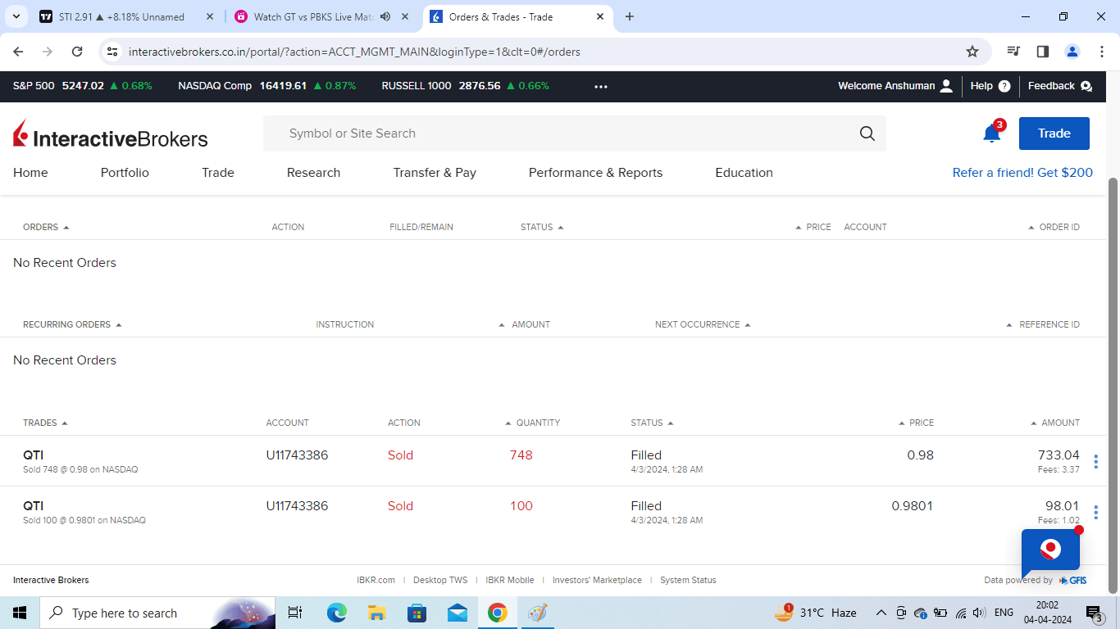Sort trades by QUANTITY column
The height and width of the screenshot is (629, 1120).
[533, 423]
